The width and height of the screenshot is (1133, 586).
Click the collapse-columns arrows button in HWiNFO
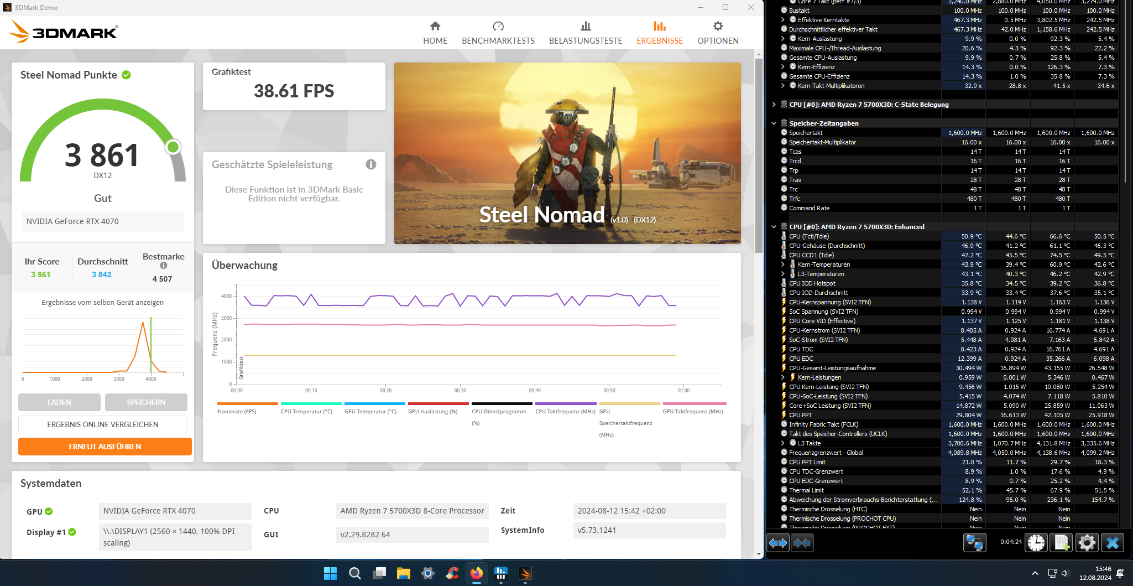click(x=802, y=543)
